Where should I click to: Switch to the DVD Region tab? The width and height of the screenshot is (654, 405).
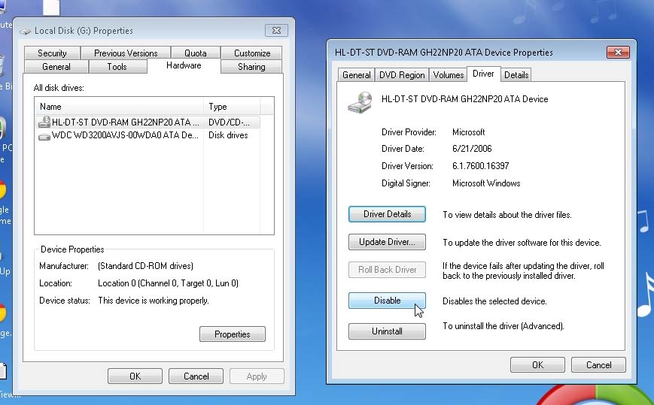(x=402, y=75)
